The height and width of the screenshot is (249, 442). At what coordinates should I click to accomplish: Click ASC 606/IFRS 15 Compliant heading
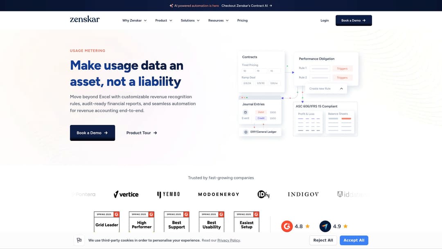point(316,106)
